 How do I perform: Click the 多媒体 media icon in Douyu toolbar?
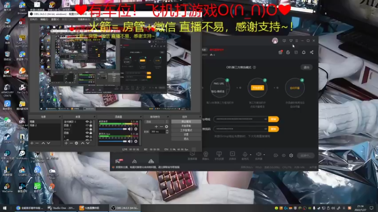click(232, 155)
